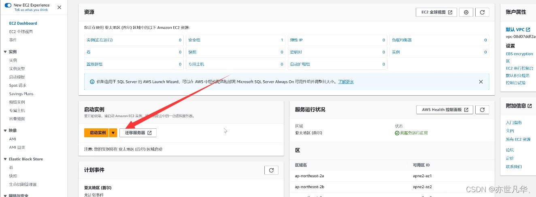The height and width of the screenshot is (197, 536).
Task: Open EBS encryption setting link
Action: click(519, 54)
